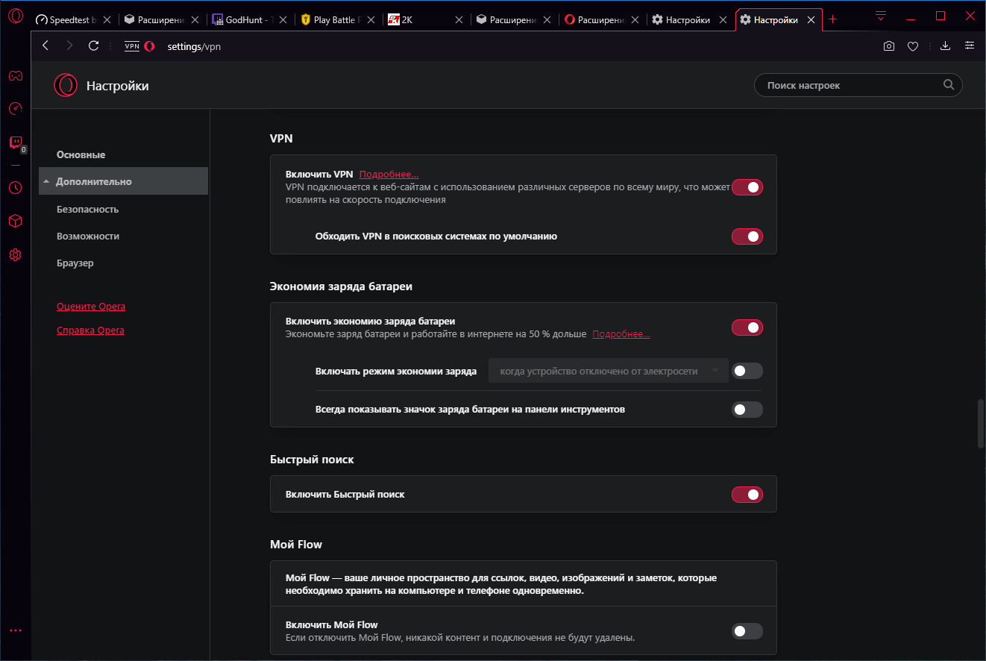This screenshot has width=986, height=661.
Task: Open the Оцените Opera link
Action: point(91,307)
